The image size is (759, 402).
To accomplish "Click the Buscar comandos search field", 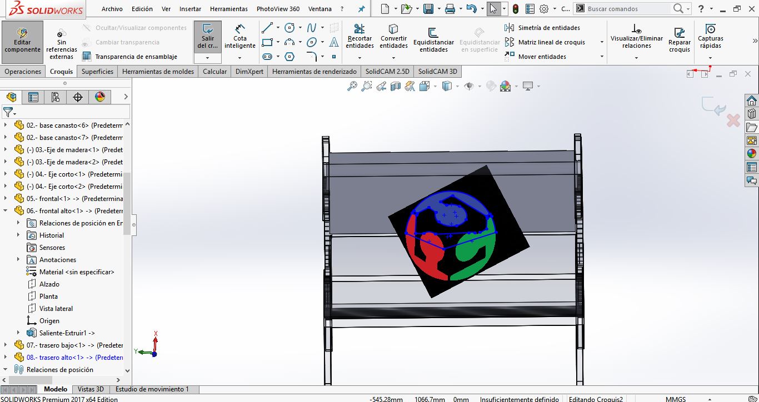I will point(628,9).
